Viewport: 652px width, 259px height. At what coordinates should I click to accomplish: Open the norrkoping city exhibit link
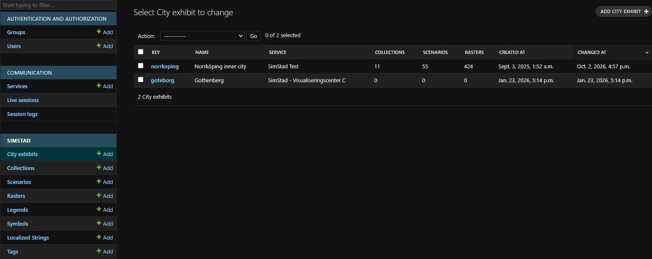tap(165, 66)
